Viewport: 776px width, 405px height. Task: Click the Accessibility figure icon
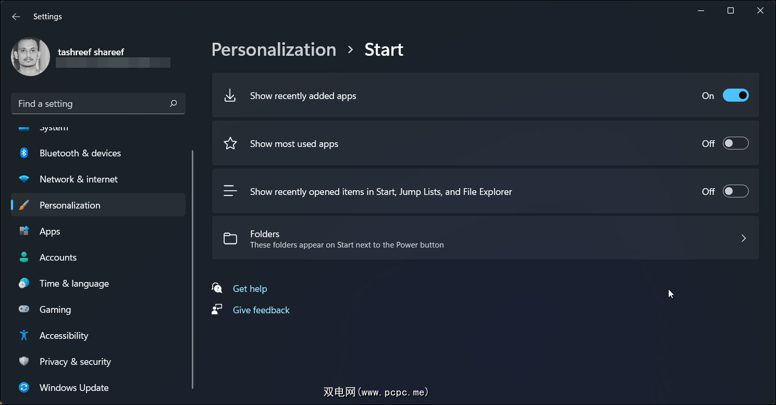pos(24,335)
